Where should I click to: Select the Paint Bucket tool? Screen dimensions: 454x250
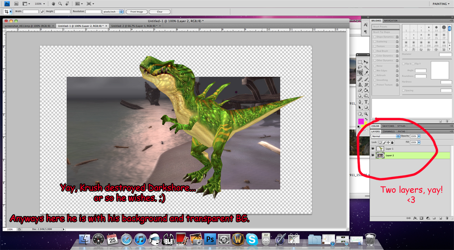366,90
